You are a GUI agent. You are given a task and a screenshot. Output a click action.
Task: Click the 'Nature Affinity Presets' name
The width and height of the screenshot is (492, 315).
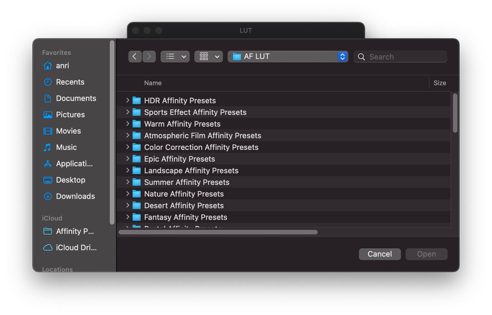pos(184,194)
